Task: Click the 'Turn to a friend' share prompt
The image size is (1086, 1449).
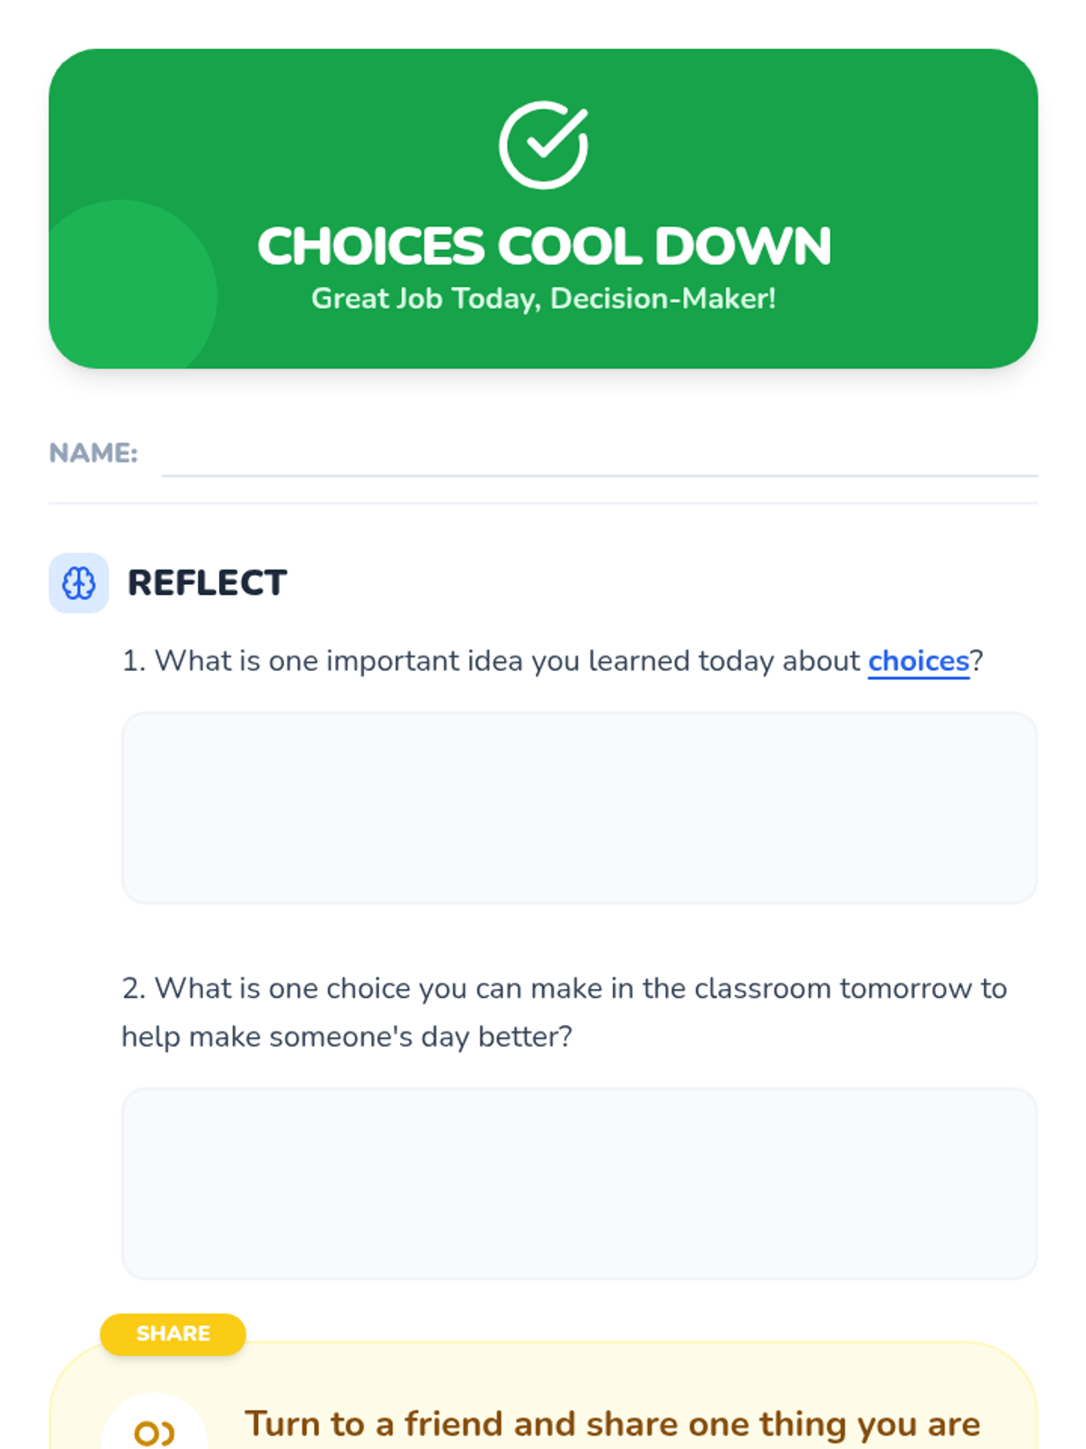Action: (x=612, y=1424)
